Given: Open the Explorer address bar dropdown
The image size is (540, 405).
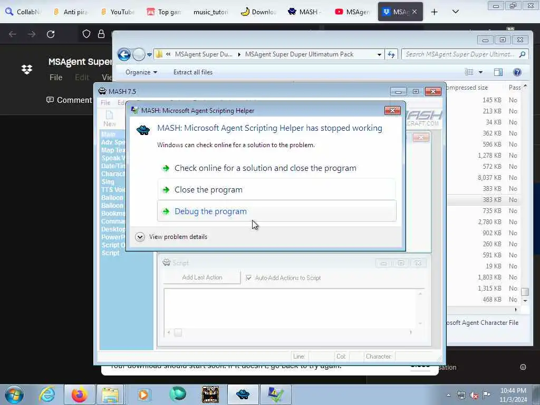Looking at the screenshot, I should click(379, 54).
